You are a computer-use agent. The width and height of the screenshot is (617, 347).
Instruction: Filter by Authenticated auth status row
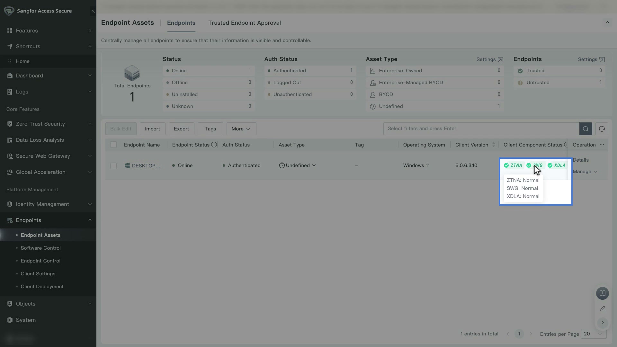310,71
